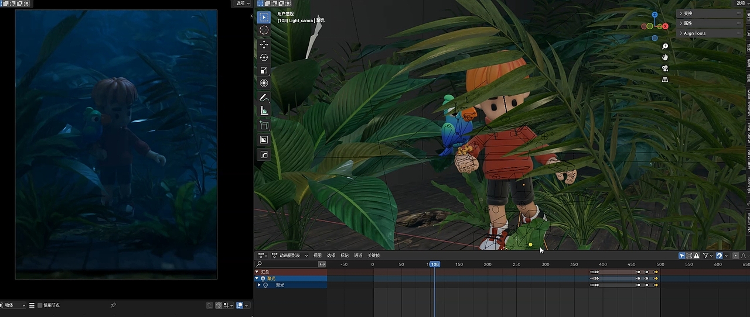Select the Select Box tool
Screen dimensions: 750x317
coord(264,18)
